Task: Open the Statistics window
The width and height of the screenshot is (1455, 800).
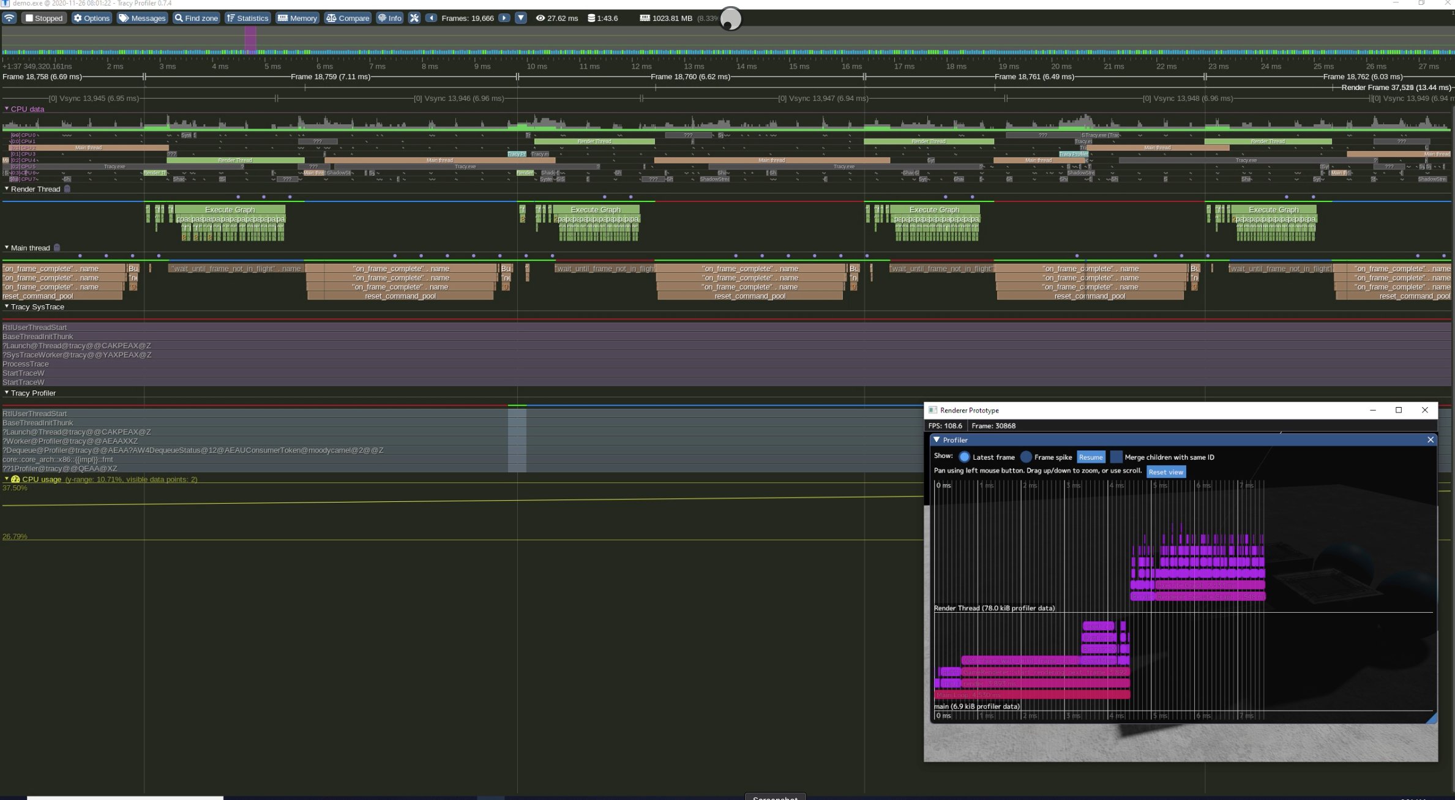Action: (247, 18)
